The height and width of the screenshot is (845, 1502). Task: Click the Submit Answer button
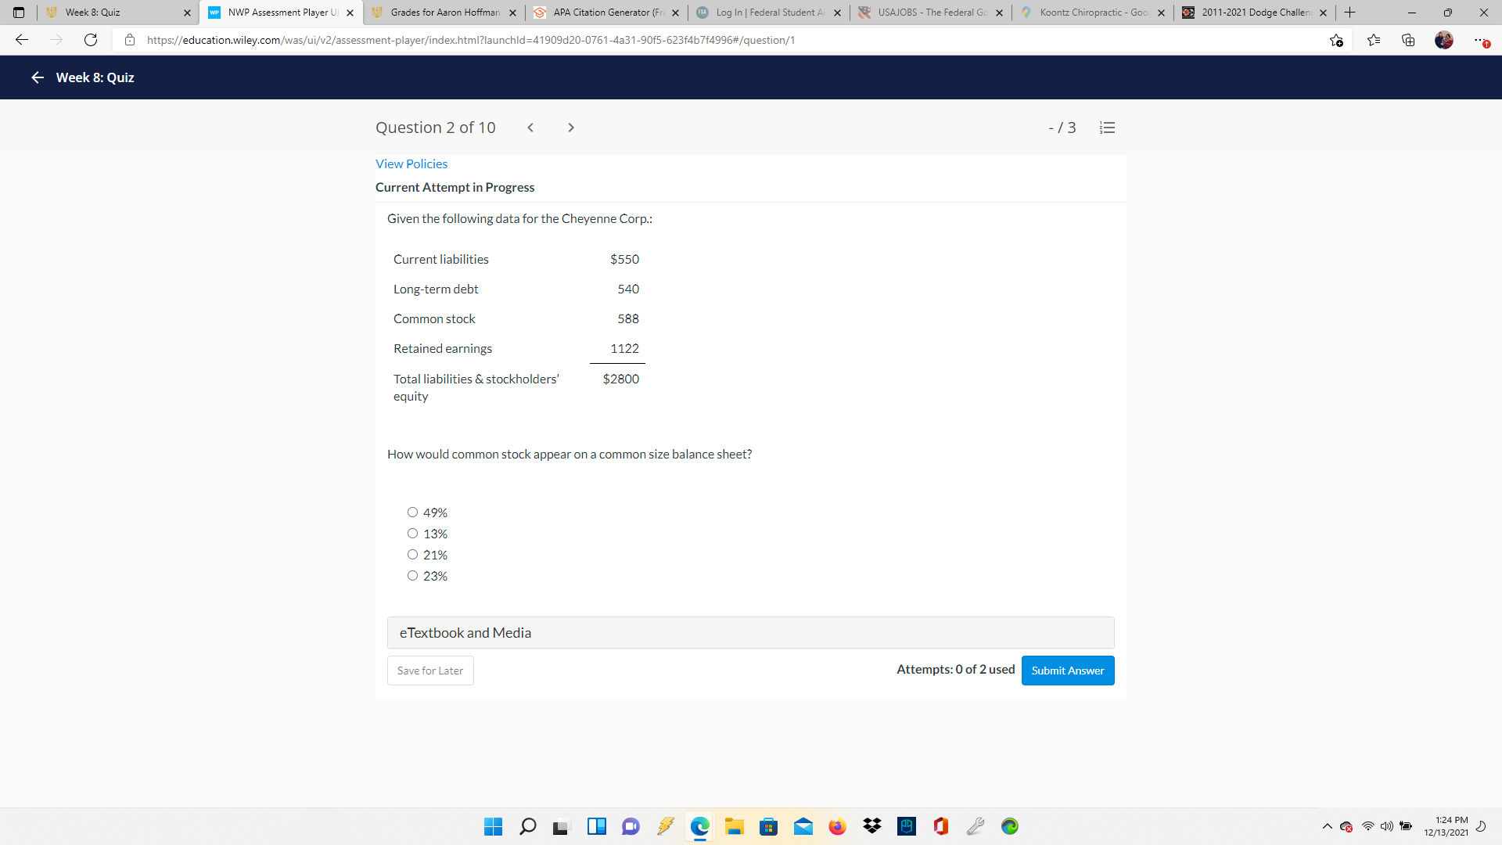click(1067, 671)
